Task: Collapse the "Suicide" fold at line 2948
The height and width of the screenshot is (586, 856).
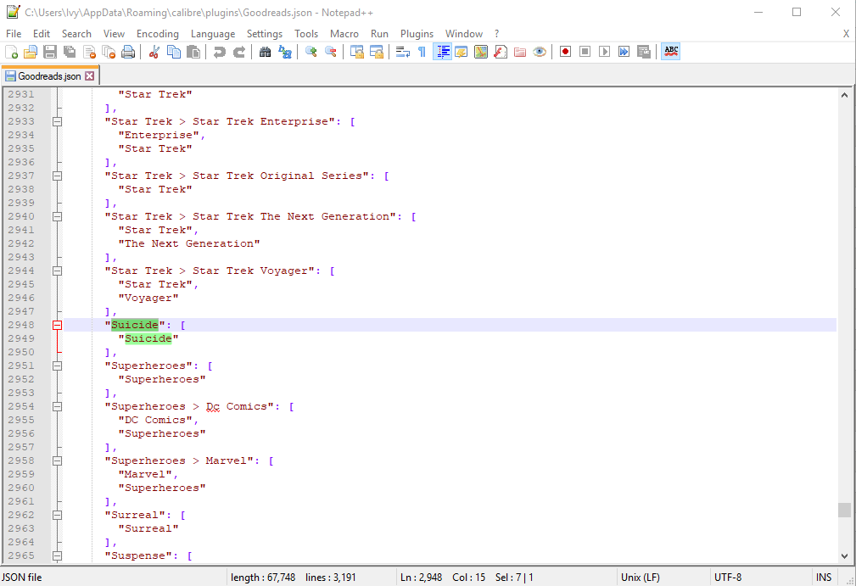Action: pyautogui.click(x=58, y=325)
